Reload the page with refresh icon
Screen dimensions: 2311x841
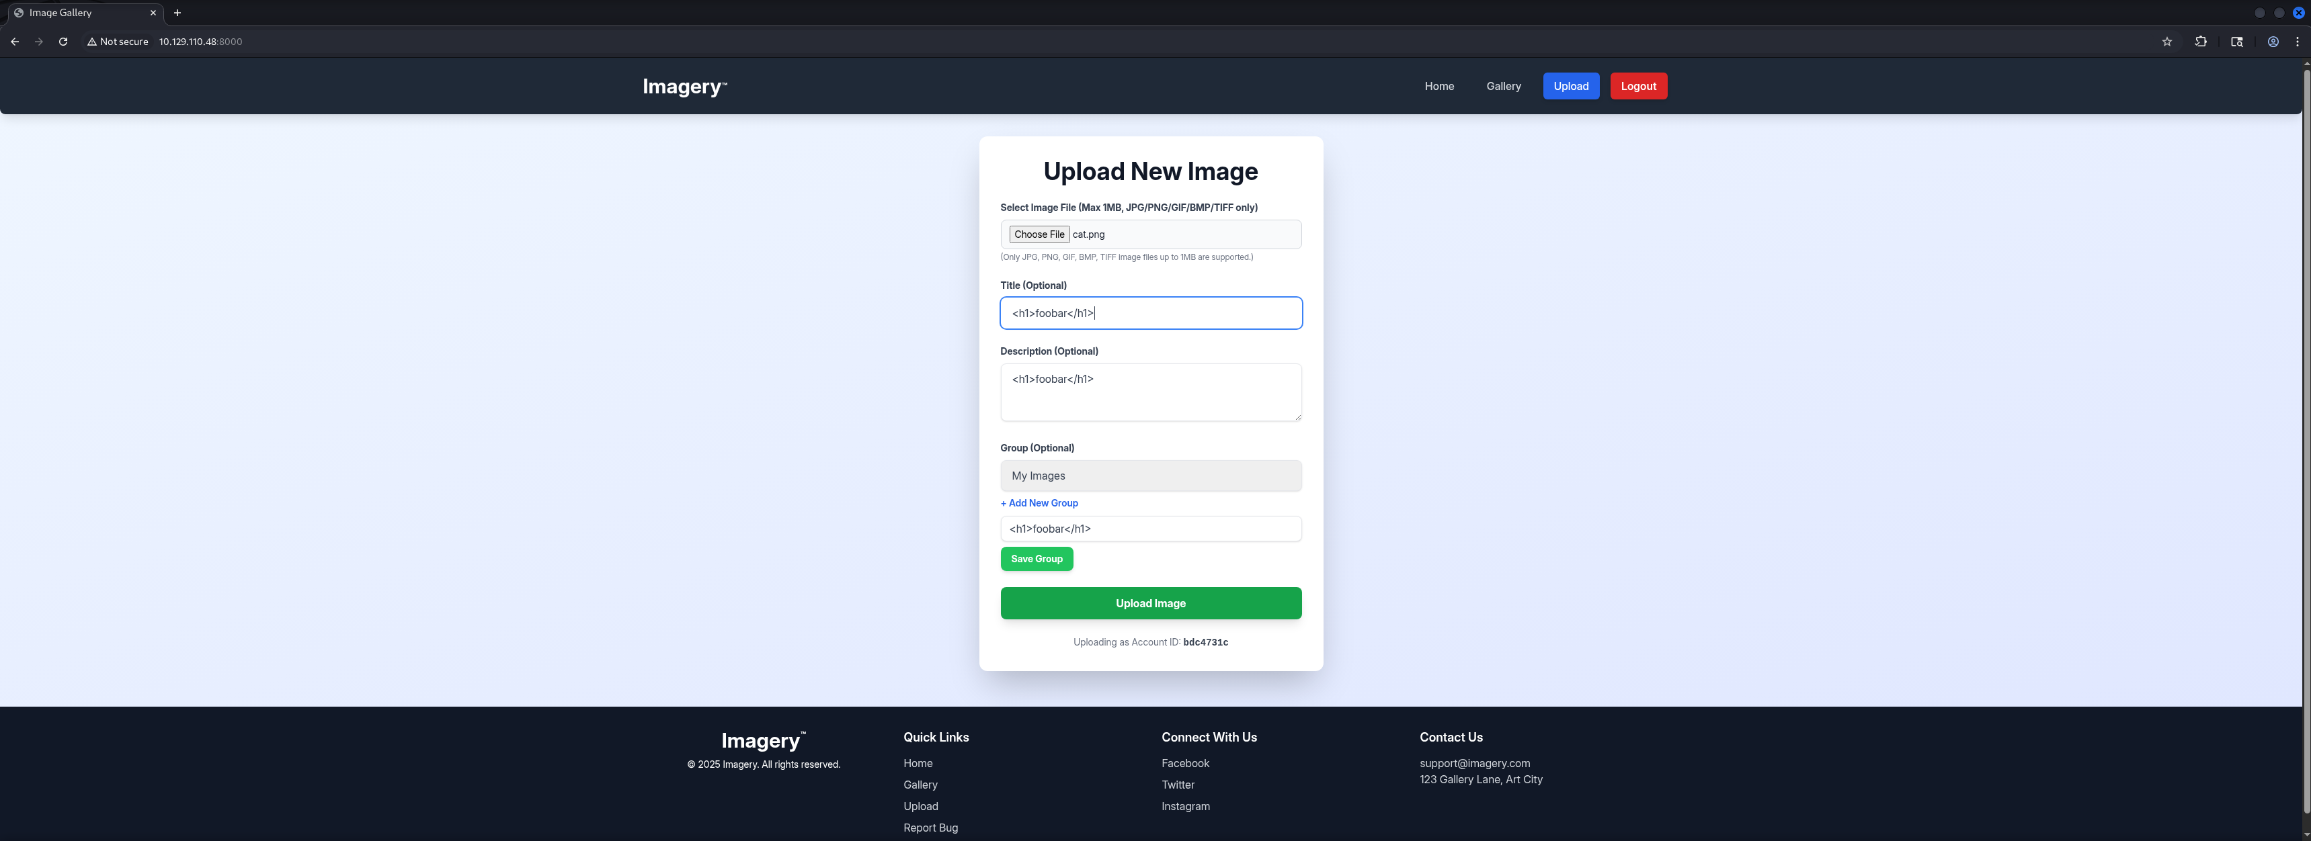pos(63,41)
